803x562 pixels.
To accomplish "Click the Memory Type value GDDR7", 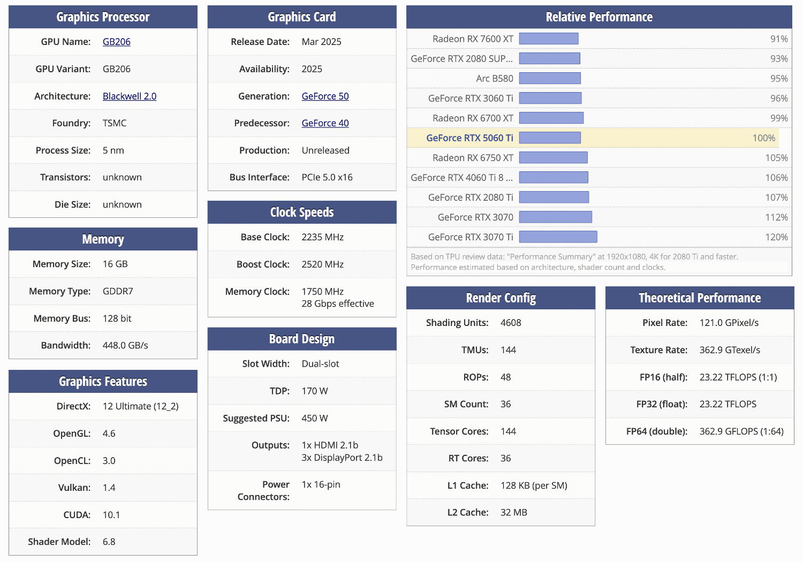I will coord(118,291).
